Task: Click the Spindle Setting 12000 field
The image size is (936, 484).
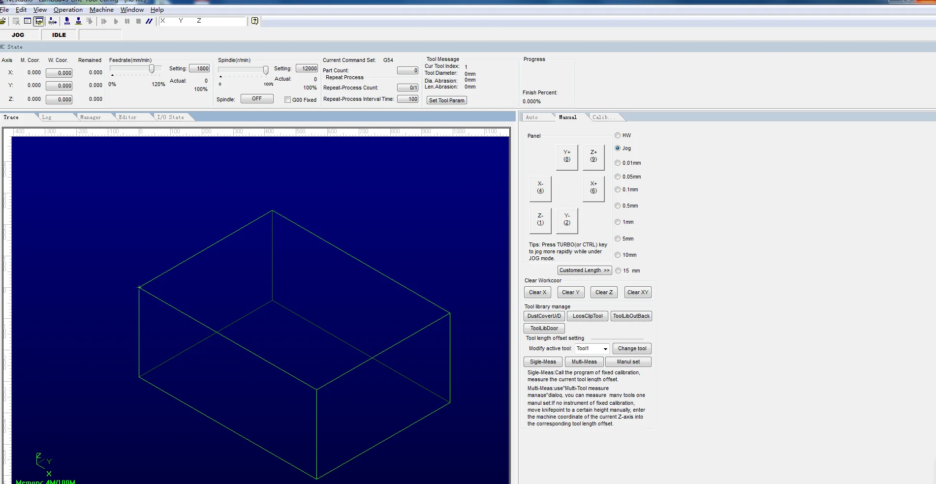Action: (x=307, y=69)
